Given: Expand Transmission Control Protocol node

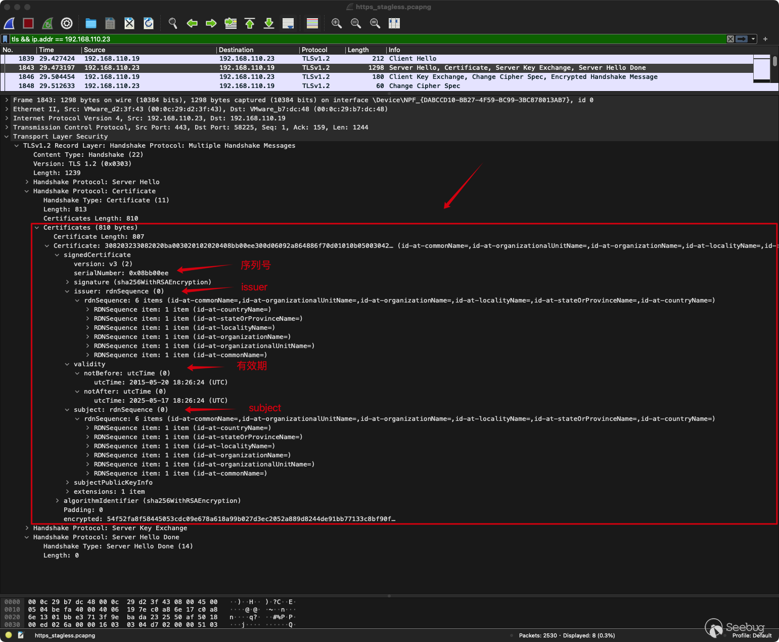Looking at the screenshot, I should pyautogui.click(x=7, y=127).
